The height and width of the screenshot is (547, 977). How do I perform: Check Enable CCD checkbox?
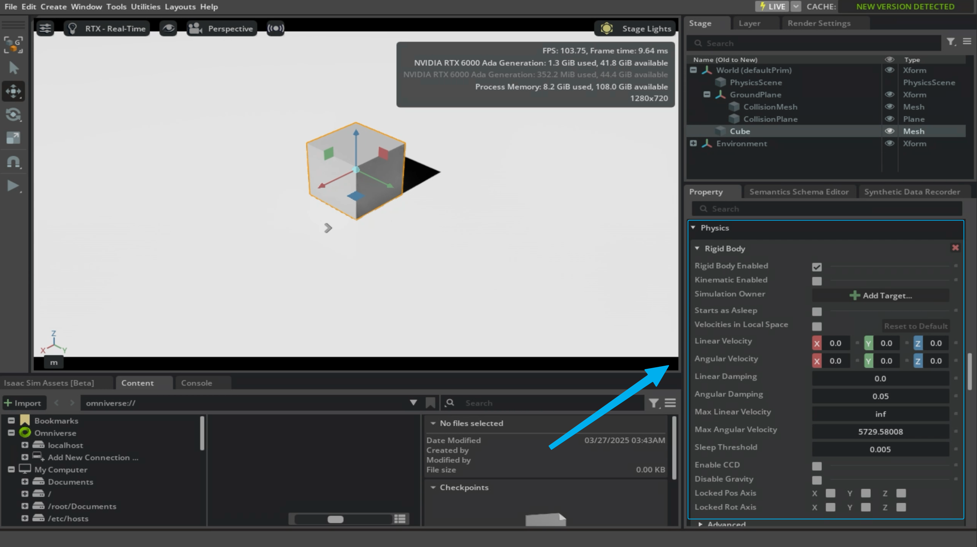point(817,466)
